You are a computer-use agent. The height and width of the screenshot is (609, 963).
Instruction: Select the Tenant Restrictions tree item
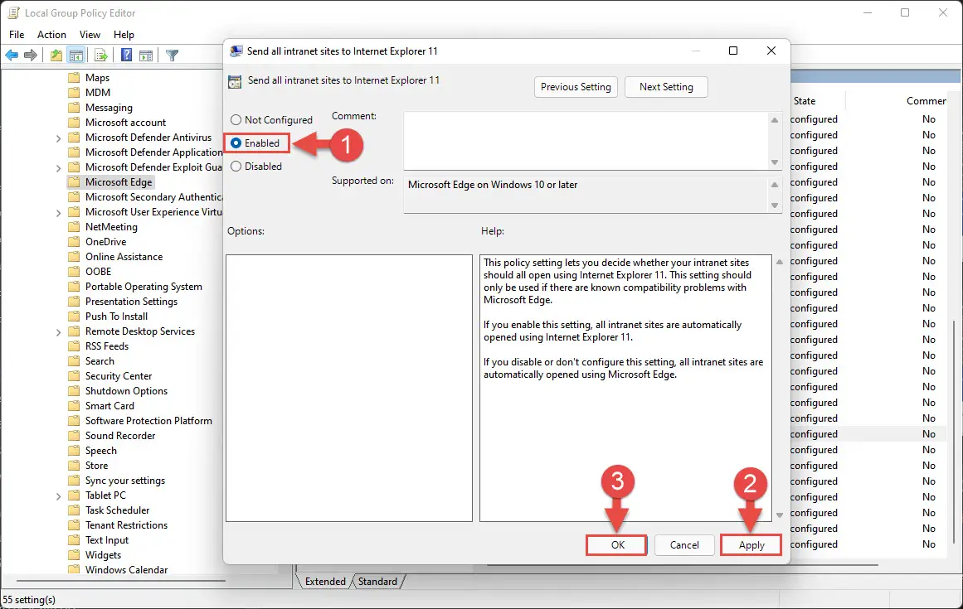click(x=127, y=525)
